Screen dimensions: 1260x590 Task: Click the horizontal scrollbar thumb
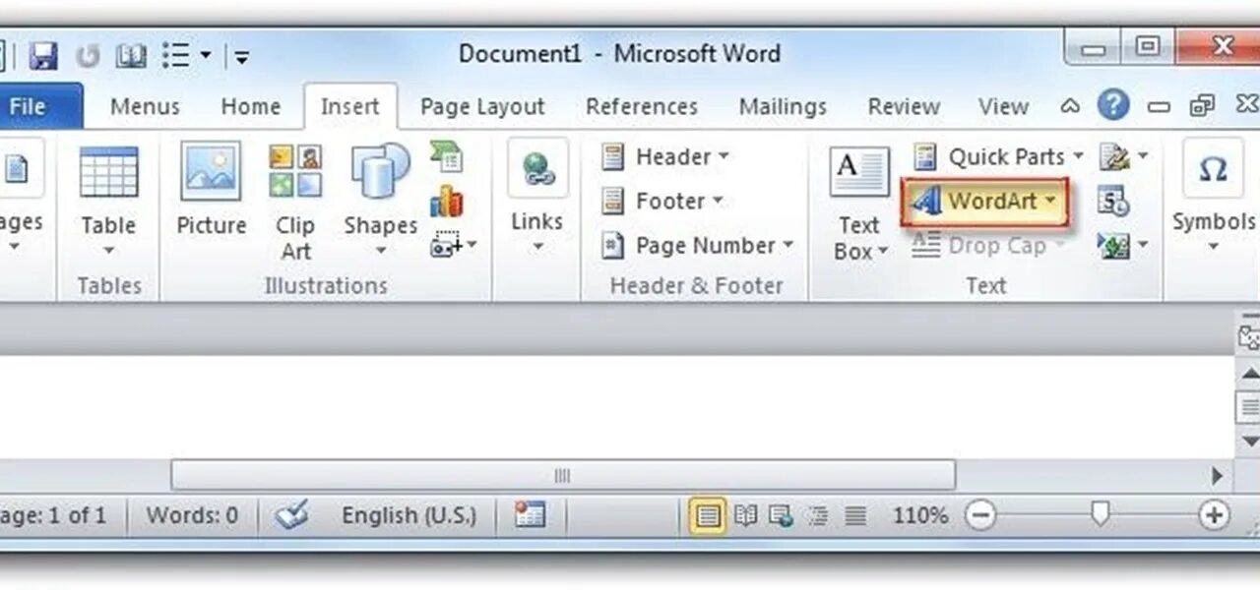563,475
